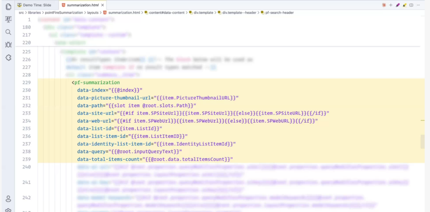Open the Demo Time panel icon

click(x=8, y=19)
